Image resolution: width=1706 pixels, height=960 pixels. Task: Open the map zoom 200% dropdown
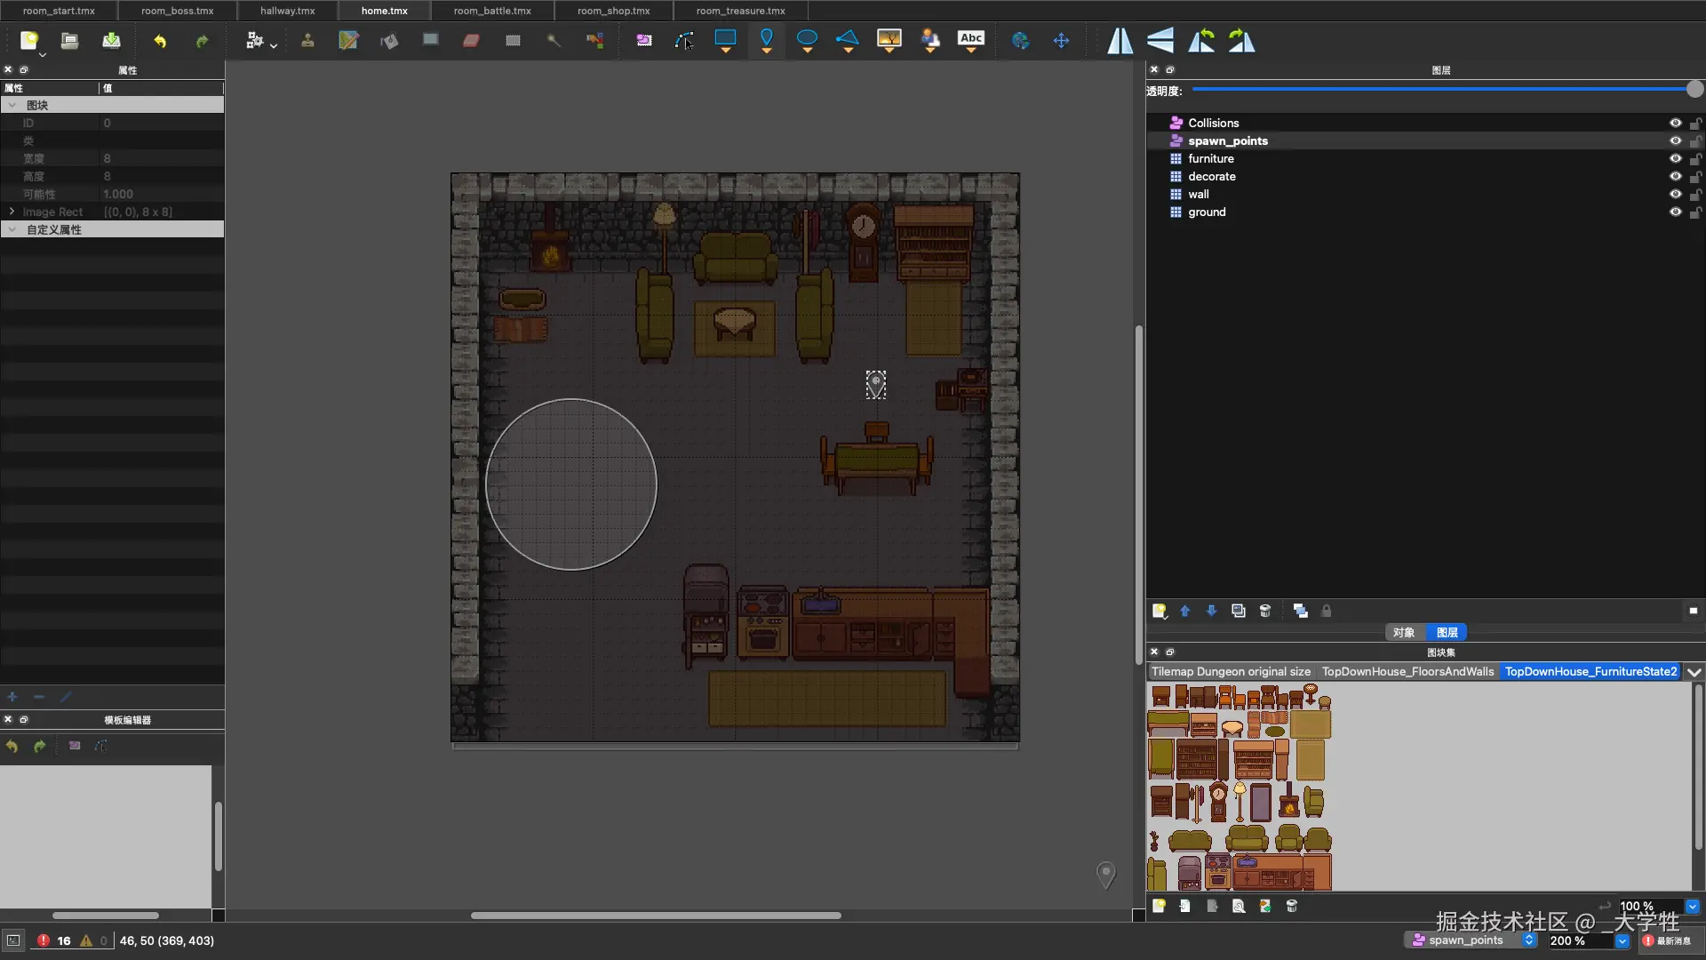1622,940
